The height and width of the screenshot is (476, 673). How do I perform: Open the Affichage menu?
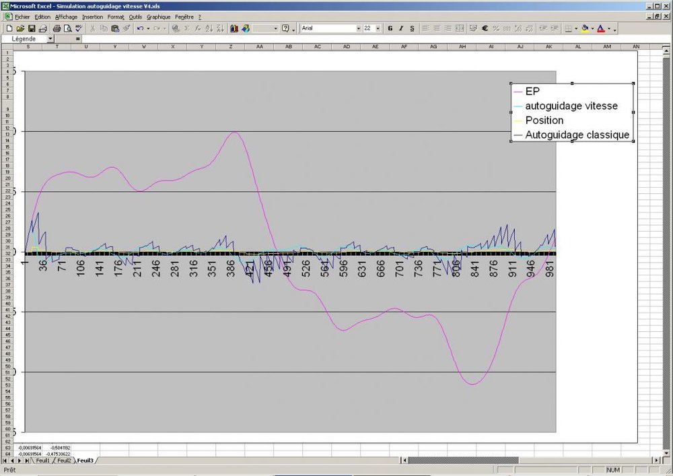pyautogui.click(x=66, y=17)
